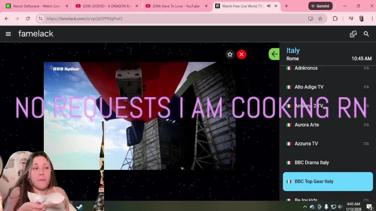The height and width of the screenshot is (211, 376).
Task: Open the famelack hamburger menu
Action: pyautogui.click(x=8, y=34)
